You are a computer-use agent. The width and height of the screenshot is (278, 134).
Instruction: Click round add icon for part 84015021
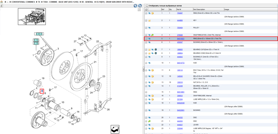click(x=146, y=38)
